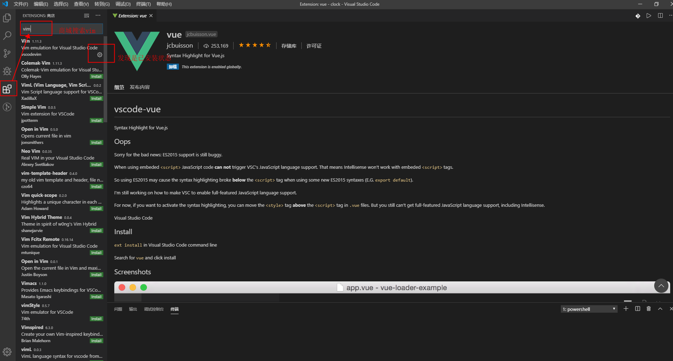This screenshot has height=361, width=673.
Task: Split the editor using the split icon
Action: (660, 16)
